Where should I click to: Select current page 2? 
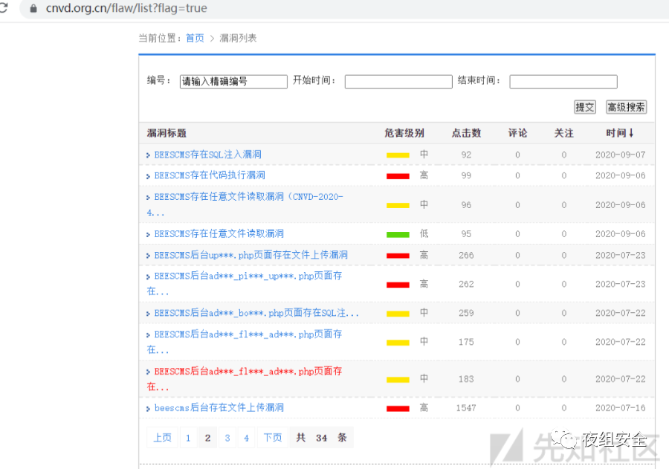click(208, 438)
